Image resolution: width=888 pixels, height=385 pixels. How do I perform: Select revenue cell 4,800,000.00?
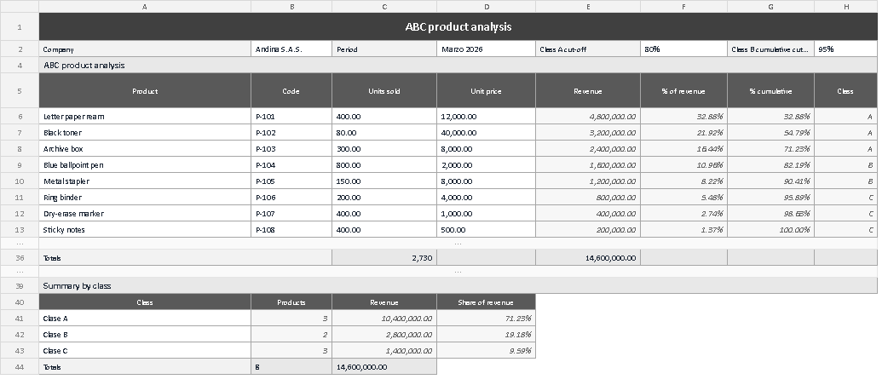click(588, 117)
